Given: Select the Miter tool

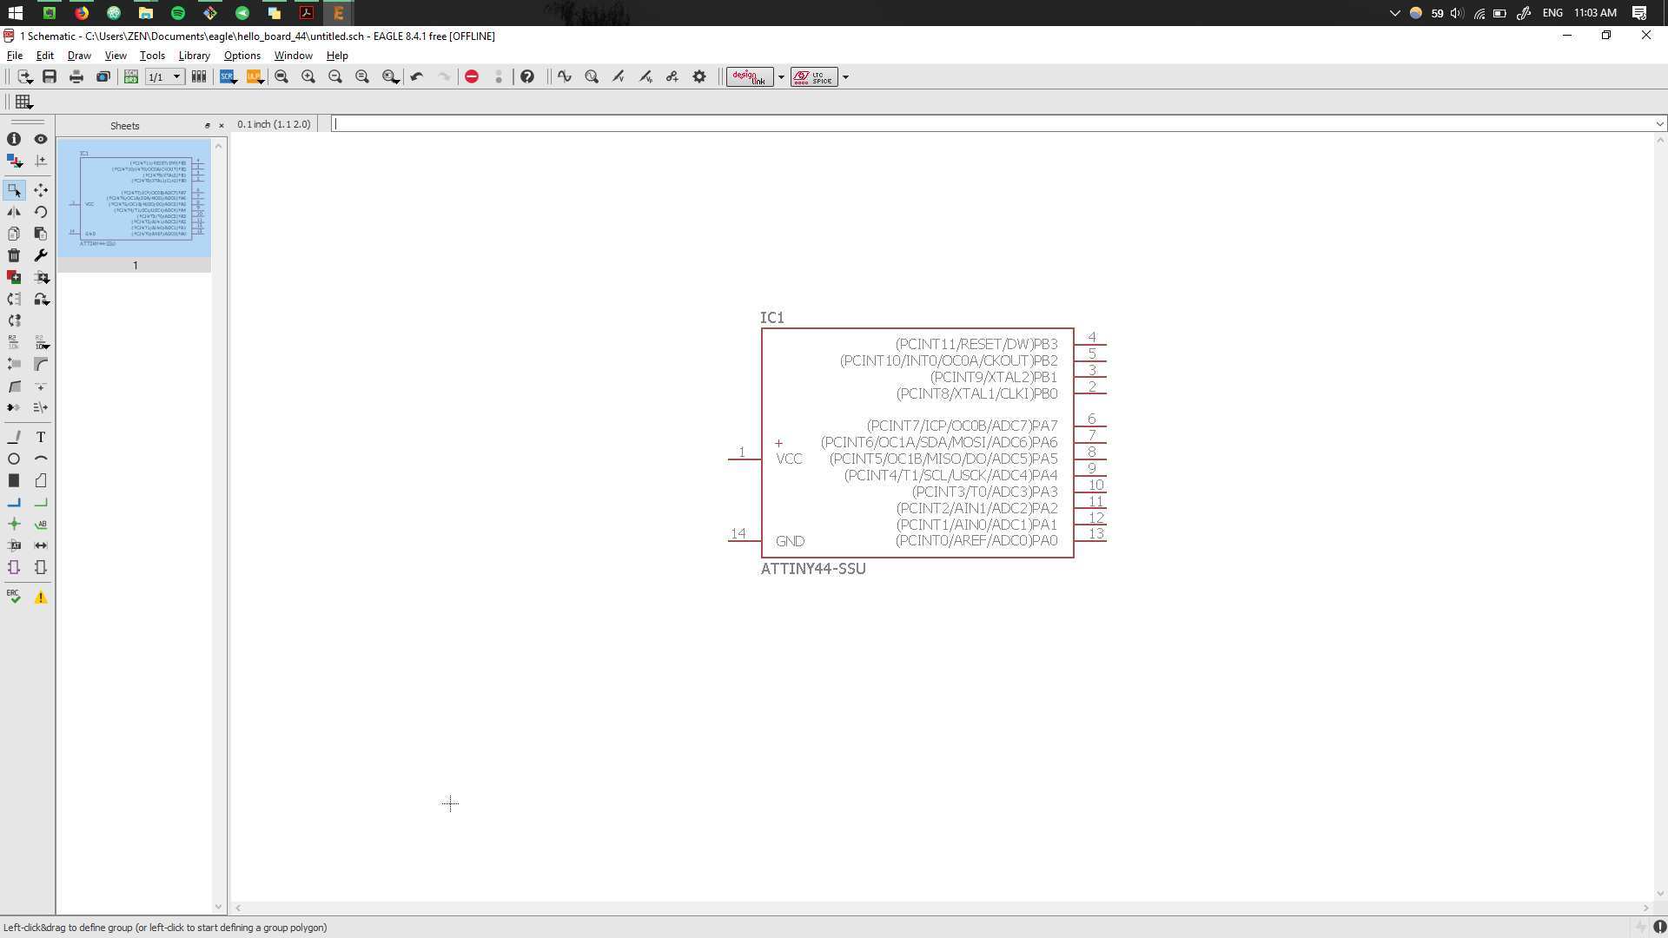Looking at the screenshot, I should 41,364.
